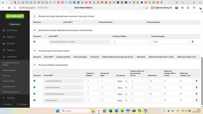Click the browser bookmark icon
Viewport: 203px width, 114px height.
tap(147, 8)
